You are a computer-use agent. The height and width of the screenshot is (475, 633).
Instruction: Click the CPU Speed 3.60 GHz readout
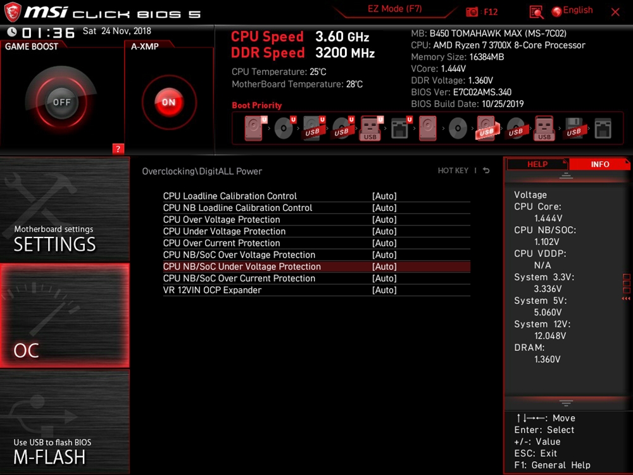pyautogui.click(x=300, y=37)
